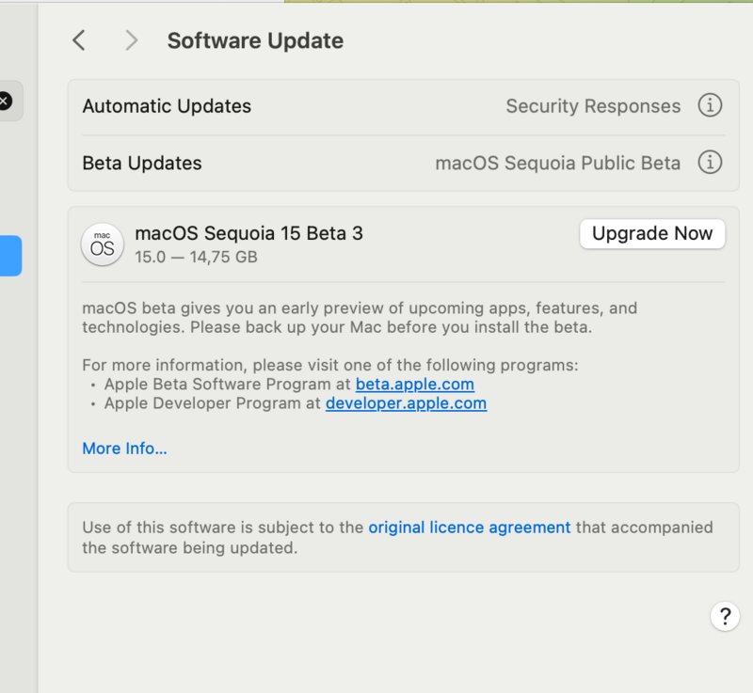Click the Software Update page title
Screen dimensions: 753x693
click(255, 40)
